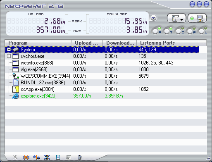Click port 5679 in WCESCOMM row
Screen dimensions: 212x162
tap(143, 76)
